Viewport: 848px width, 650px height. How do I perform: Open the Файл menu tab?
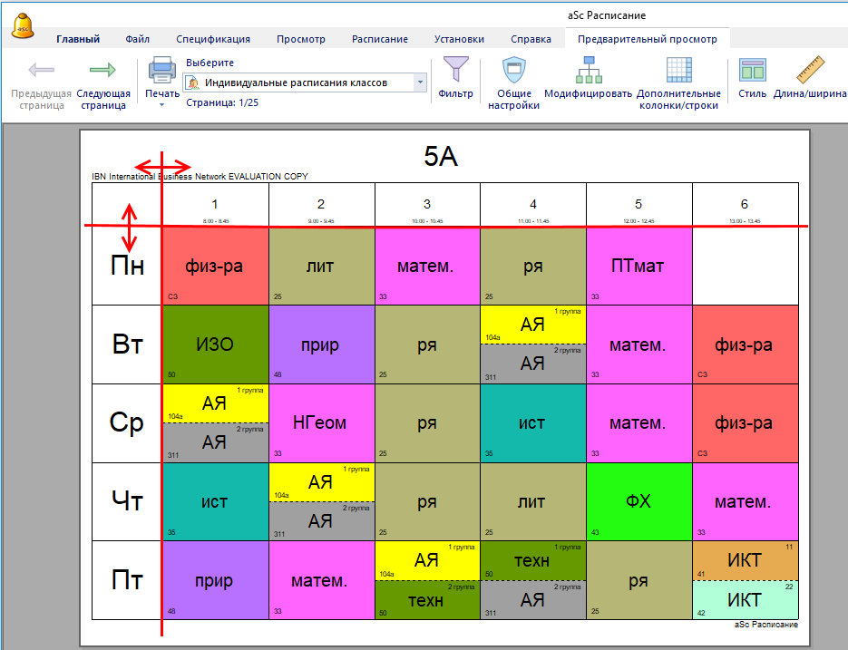(138, 39)
